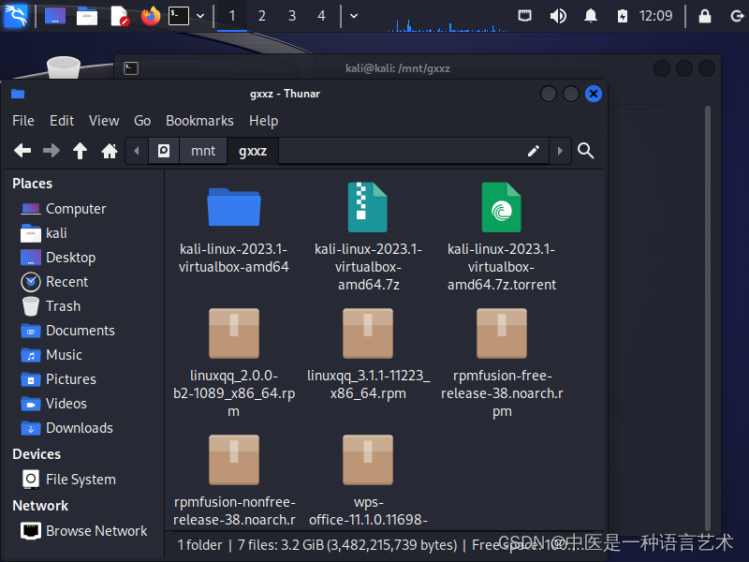Viewport: 749px width, 562px height.
Task: Switch to workspace 4
Action: pyautogui.click(x=321, y=16)
